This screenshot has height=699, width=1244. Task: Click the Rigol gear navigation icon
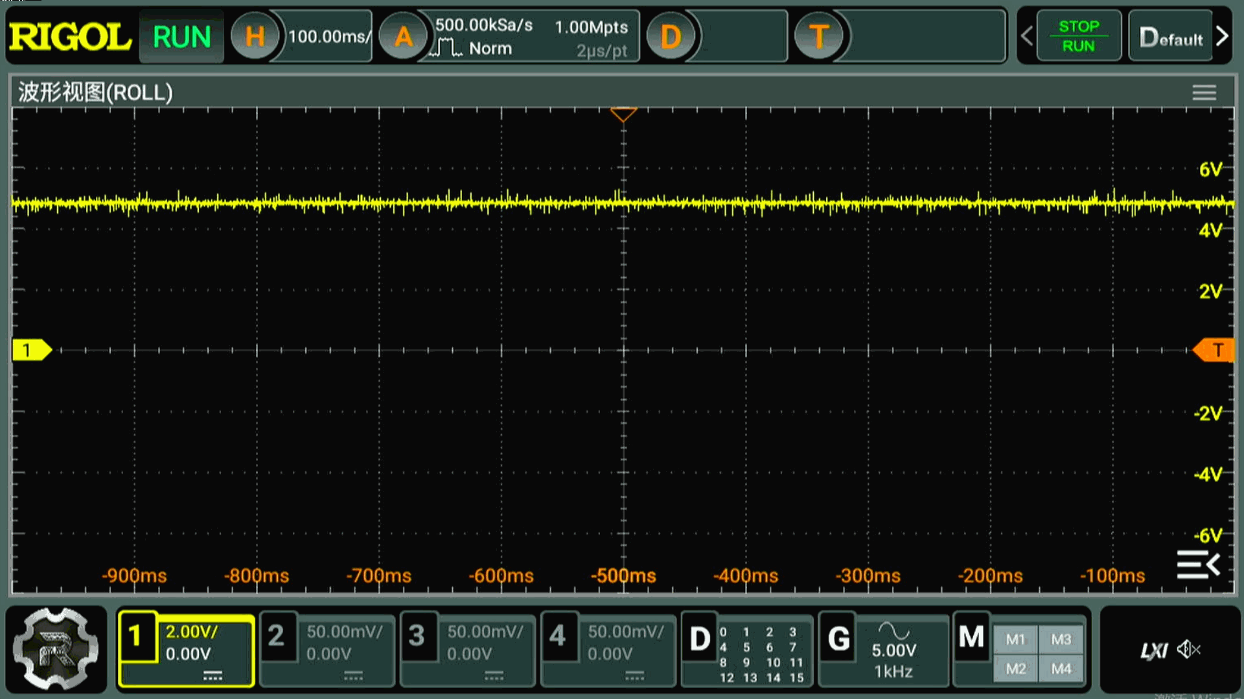tap(56, 649)
